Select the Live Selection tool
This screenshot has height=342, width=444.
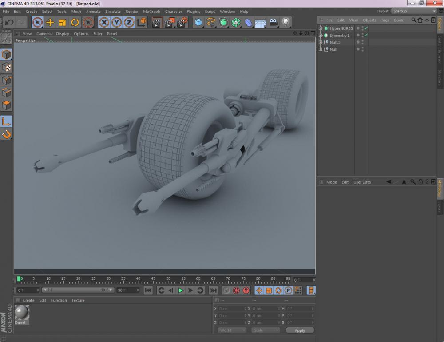pyautogui.click(x=37, y=22)
